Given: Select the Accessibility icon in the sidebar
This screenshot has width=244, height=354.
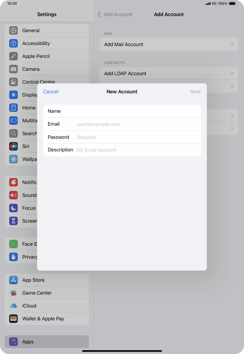Looking at the screenshot, I should pyautogui.click(x=13, y=43).
